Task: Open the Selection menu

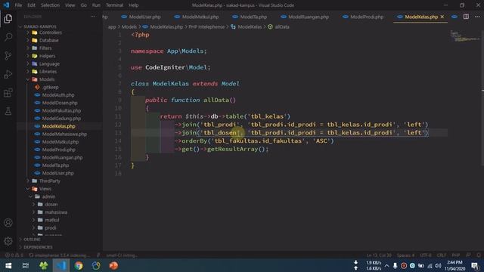Action: pyautogui.click(x=50, y=5)
